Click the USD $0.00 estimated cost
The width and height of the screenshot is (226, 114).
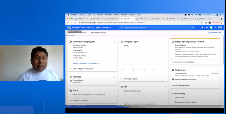tap(214, 74)
